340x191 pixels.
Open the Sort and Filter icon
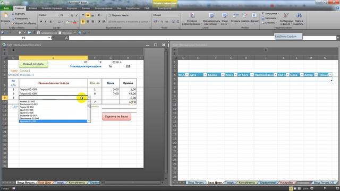pos(286,15)
